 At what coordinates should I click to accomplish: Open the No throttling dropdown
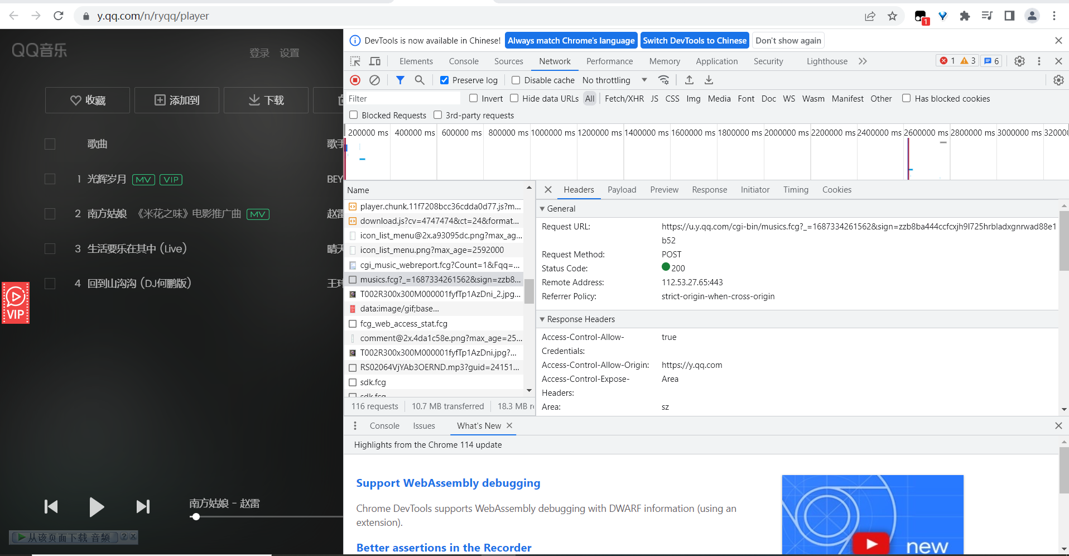coord(614,80)
